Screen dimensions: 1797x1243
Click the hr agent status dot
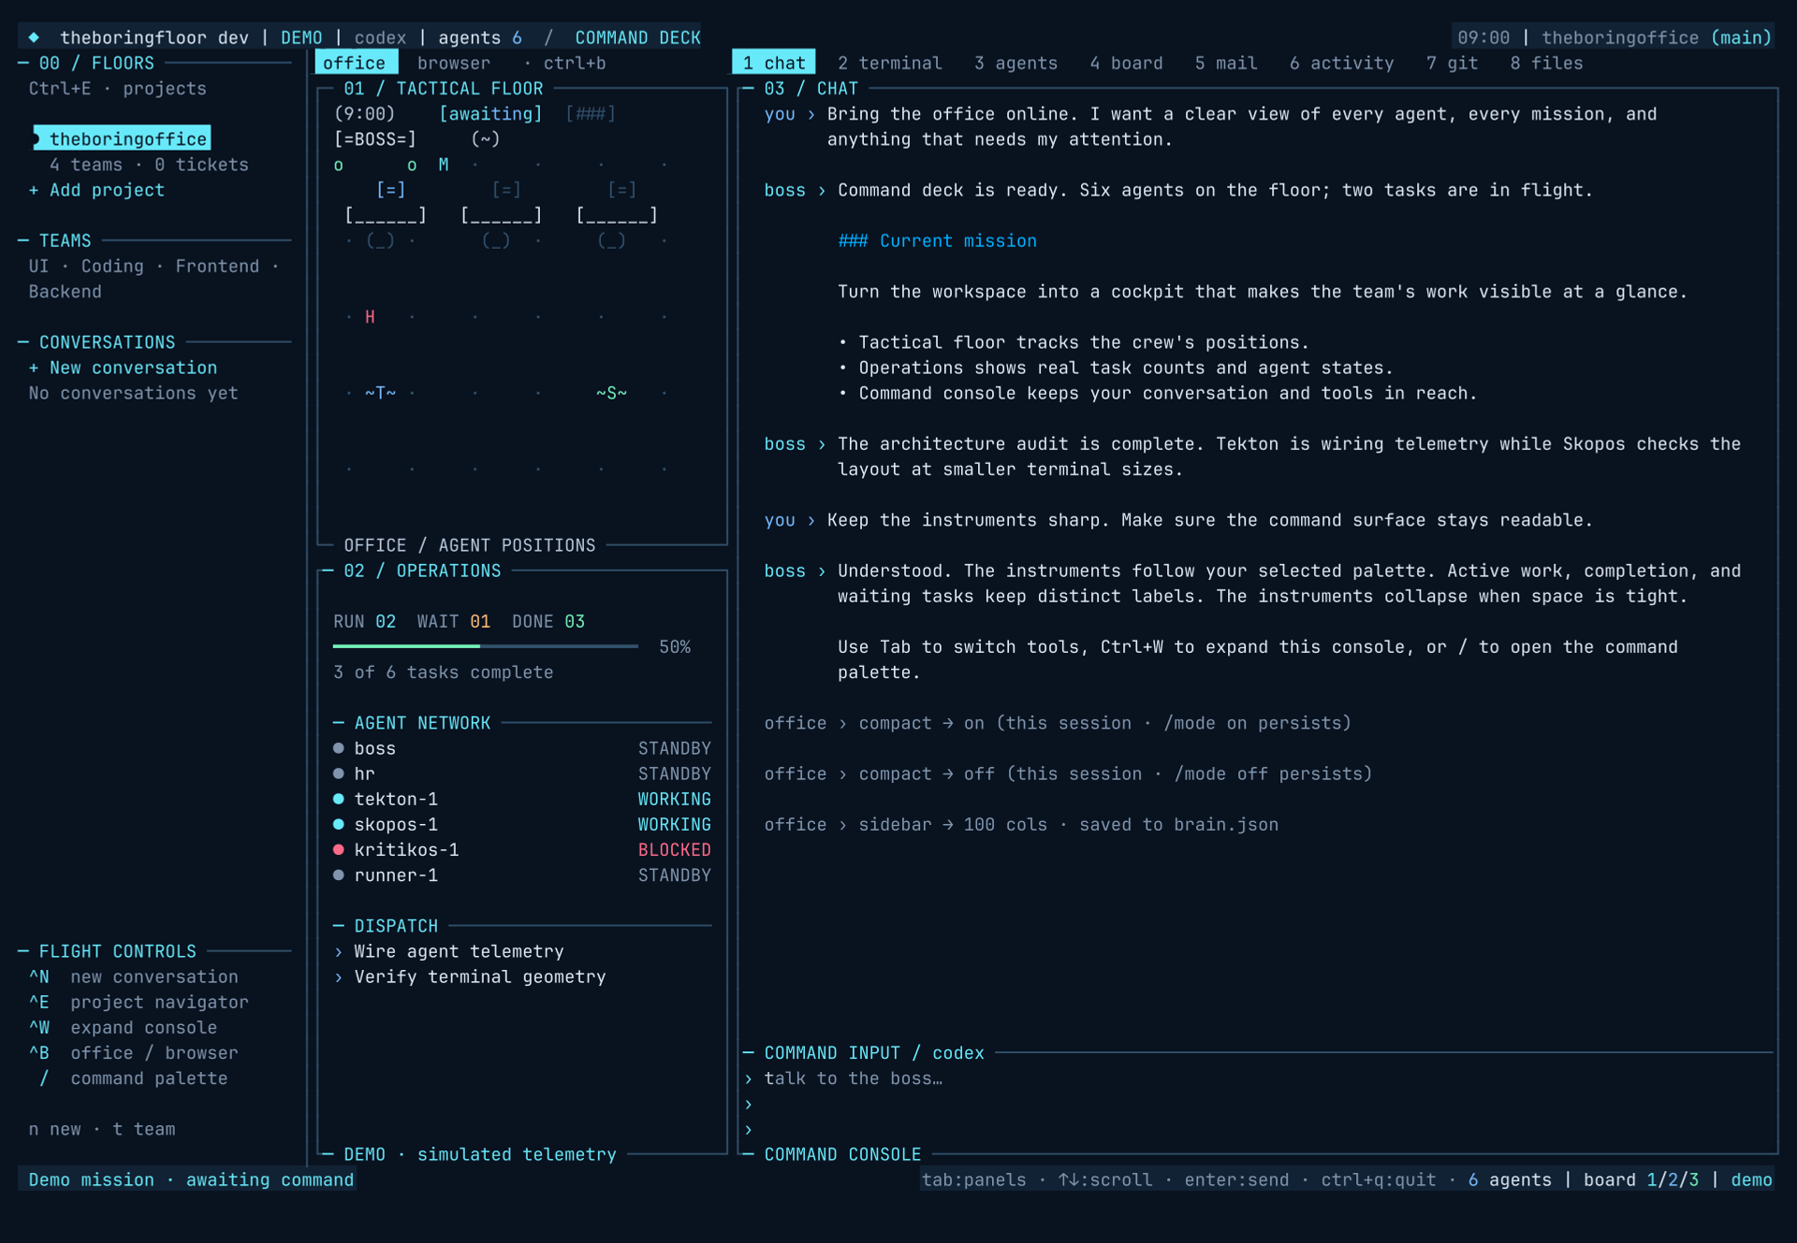click(x=339, y=773)
